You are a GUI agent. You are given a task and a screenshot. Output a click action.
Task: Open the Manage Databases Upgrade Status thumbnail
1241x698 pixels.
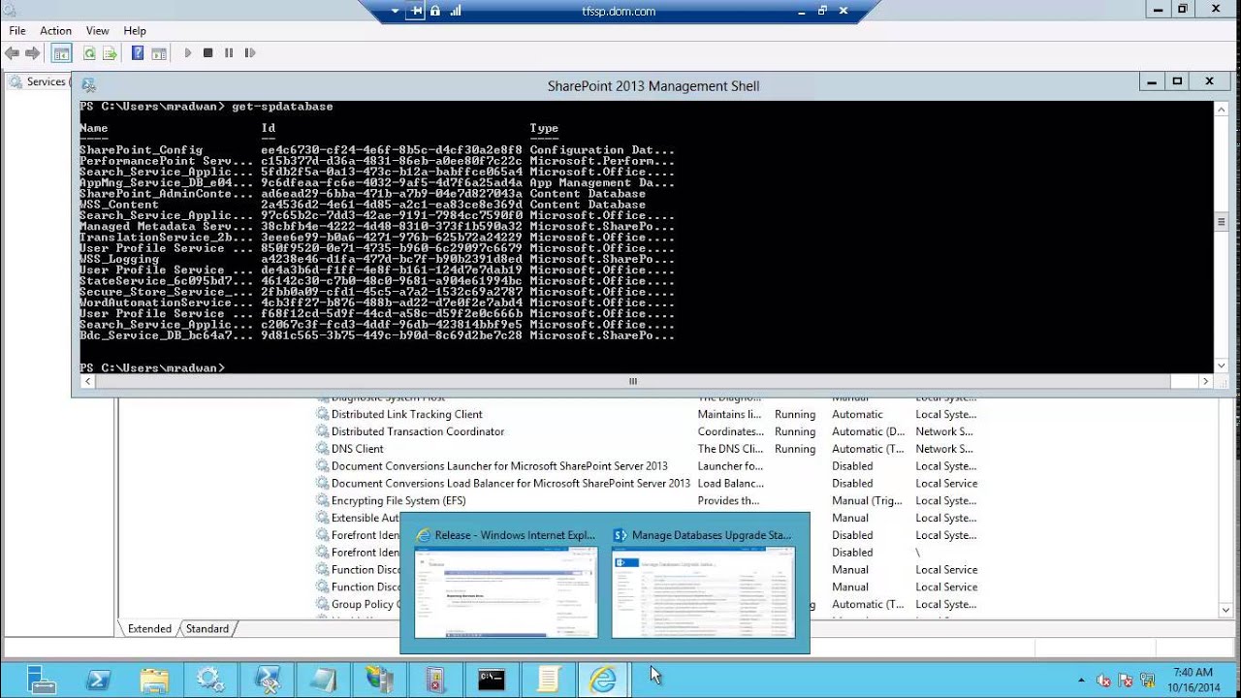click(703, 582)
